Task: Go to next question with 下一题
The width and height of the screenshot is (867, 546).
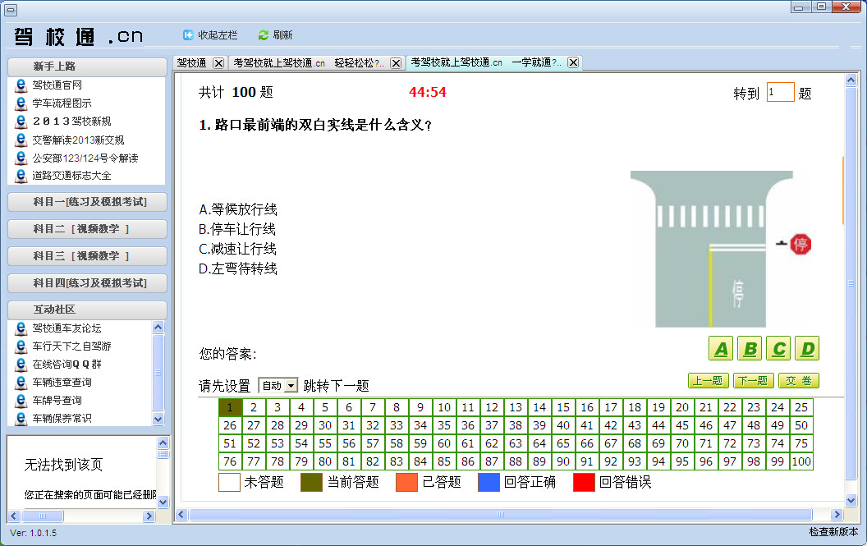Action: pos(755,379)
